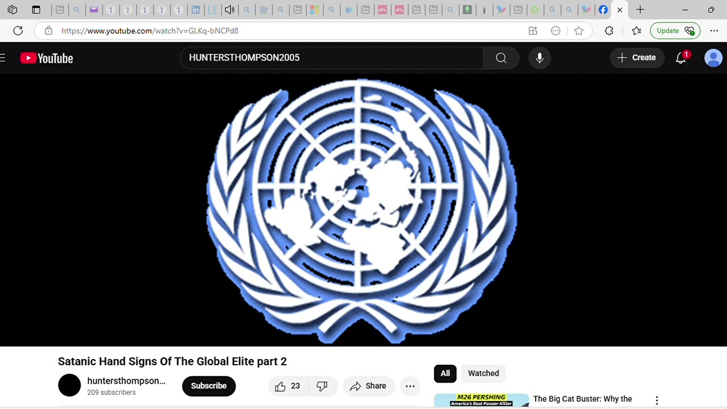Switch to the Facebook browser tab

pyautogui.click(x=603, y=10)
